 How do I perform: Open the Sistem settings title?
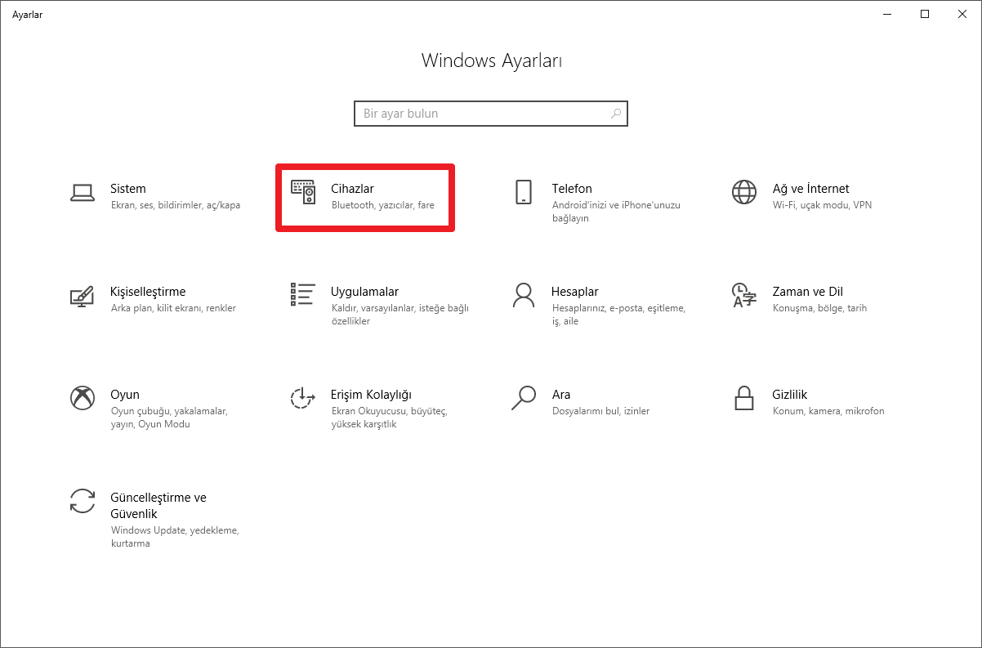(x=128, y=189)
